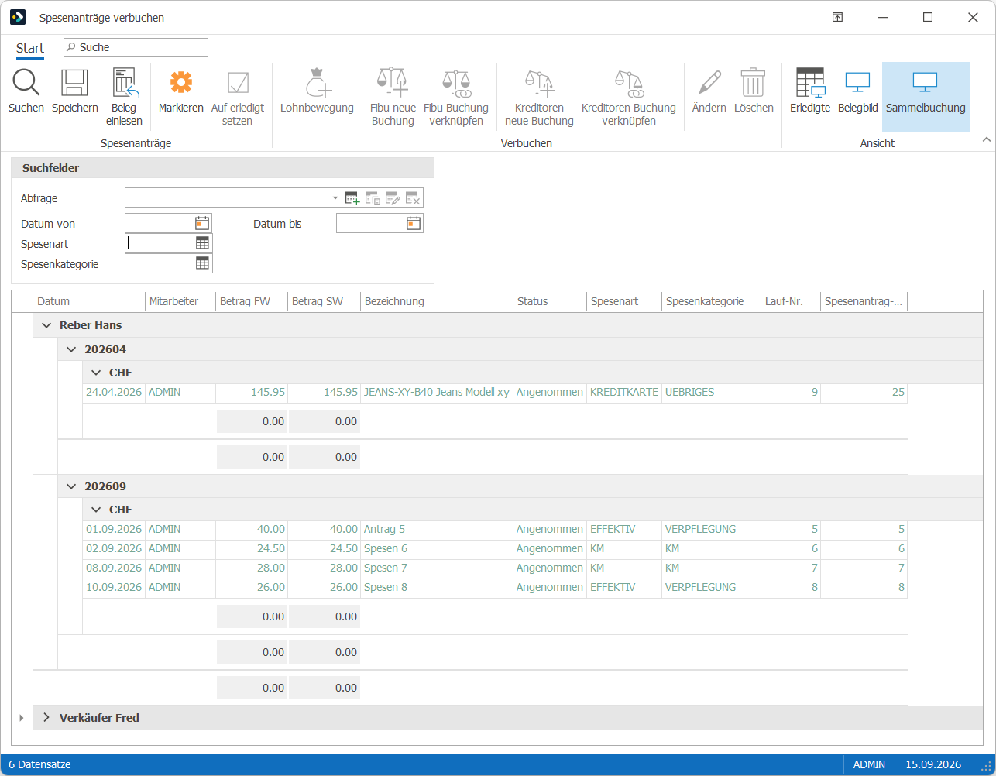Open Lohnbewegung money bag icon
Viewport: 996px width, 776px height.
tap(317, 82)
